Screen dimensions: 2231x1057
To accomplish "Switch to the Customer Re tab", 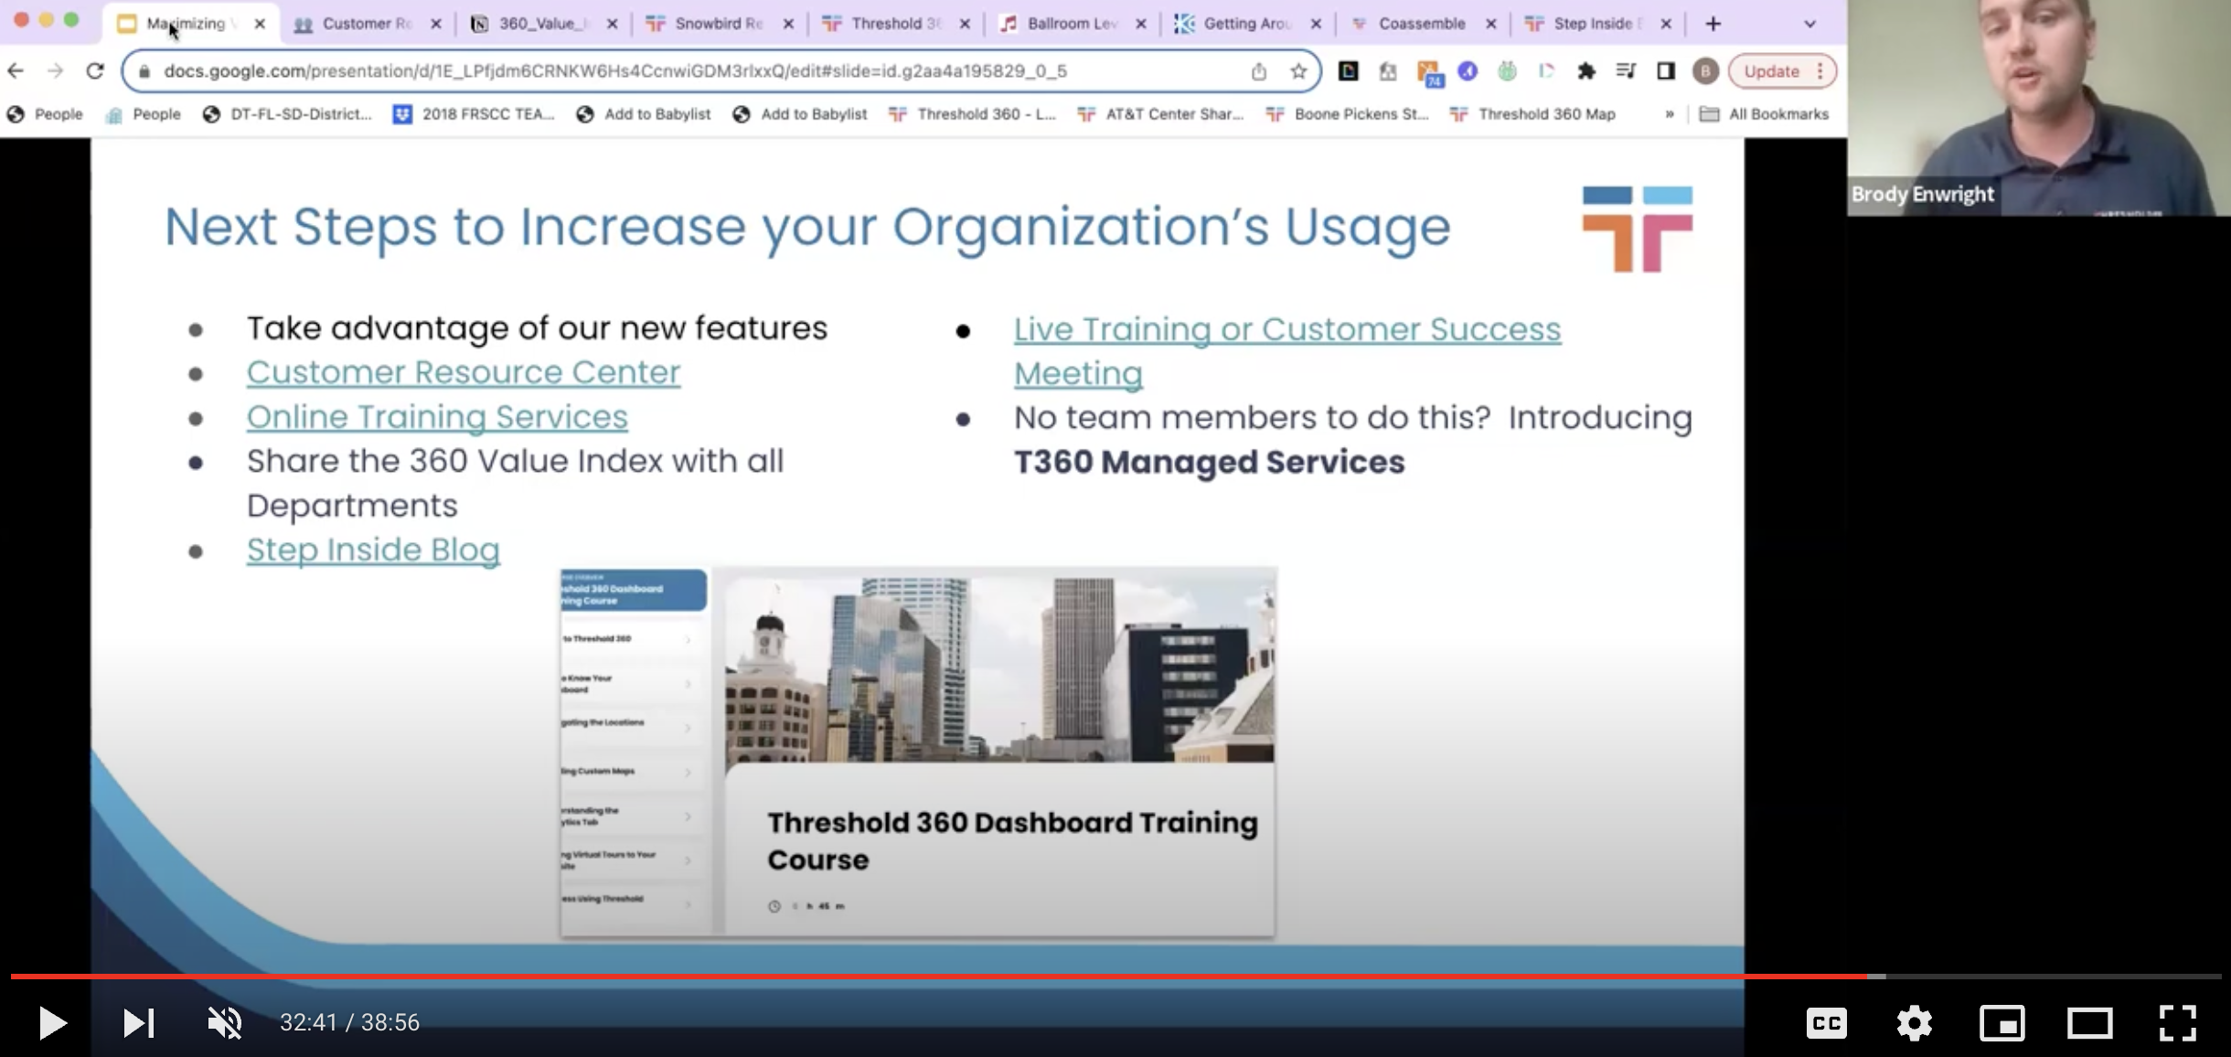I will tap(366, 24).
